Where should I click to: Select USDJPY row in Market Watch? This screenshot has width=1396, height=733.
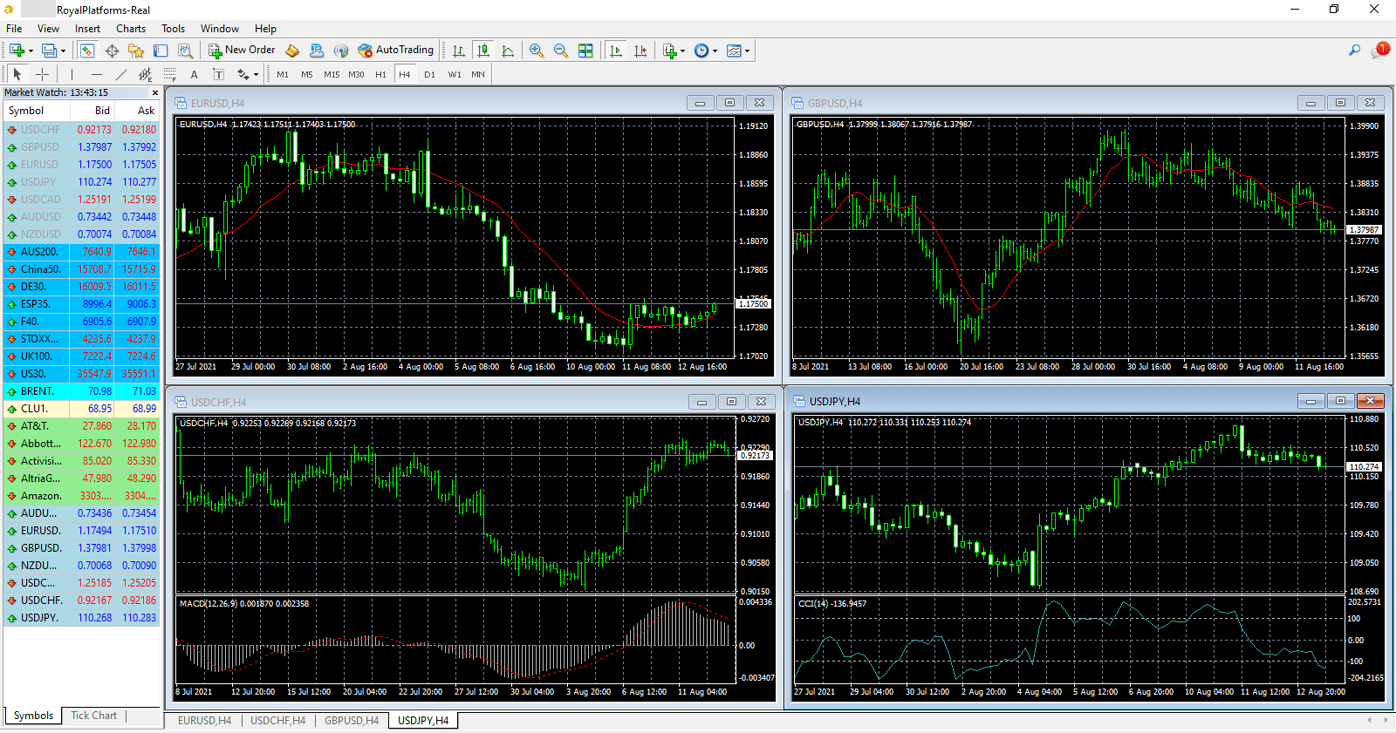click(x=81, y=182)
